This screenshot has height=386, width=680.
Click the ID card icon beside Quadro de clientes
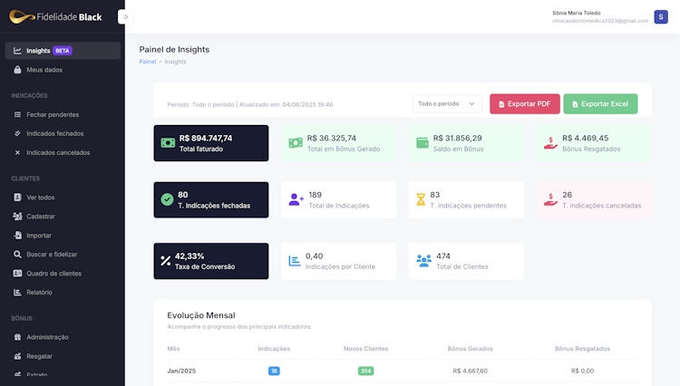(17, 274)
